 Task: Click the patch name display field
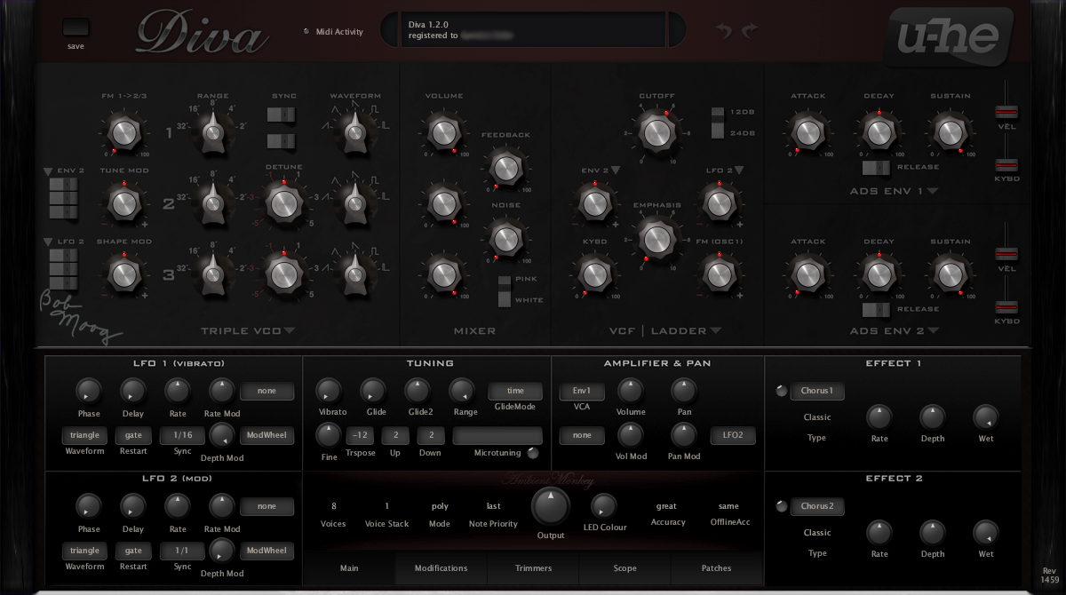point(533,29)
